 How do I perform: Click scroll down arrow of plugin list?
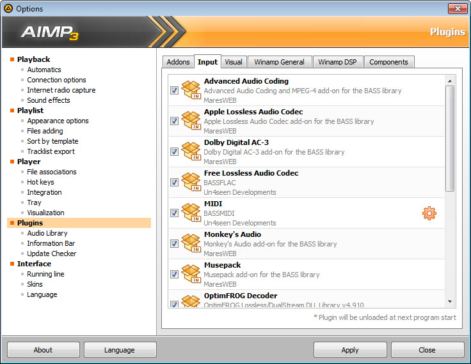[x=450, y=301]
